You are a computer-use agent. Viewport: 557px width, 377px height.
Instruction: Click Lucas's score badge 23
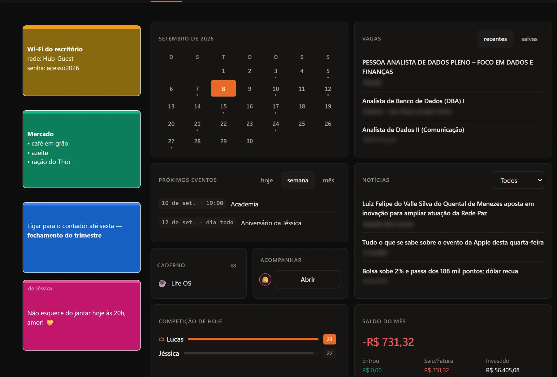pyautogui.click(x=330, y=339)
